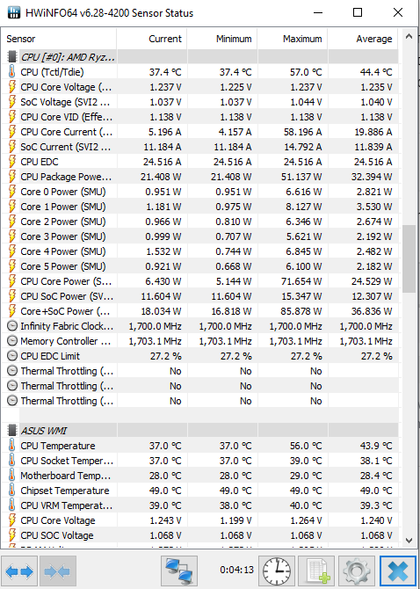Start logging with the sheet plus icon
Viewport: 420px width, 589px height.
tap(316, 571)
